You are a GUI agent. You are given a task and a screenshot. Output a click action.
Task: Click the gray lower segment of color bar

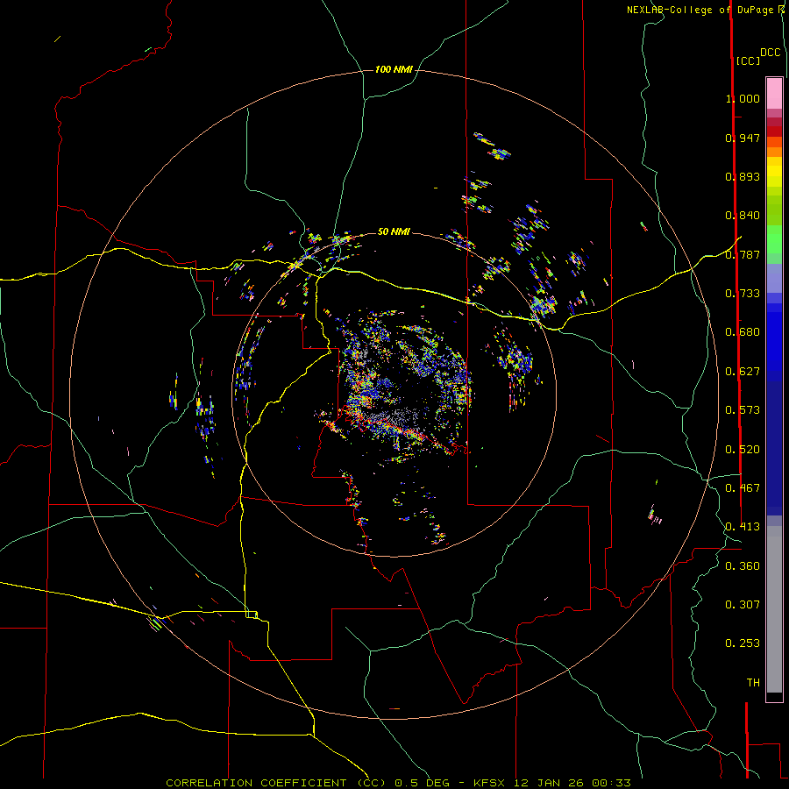click(x=774, y=609)
